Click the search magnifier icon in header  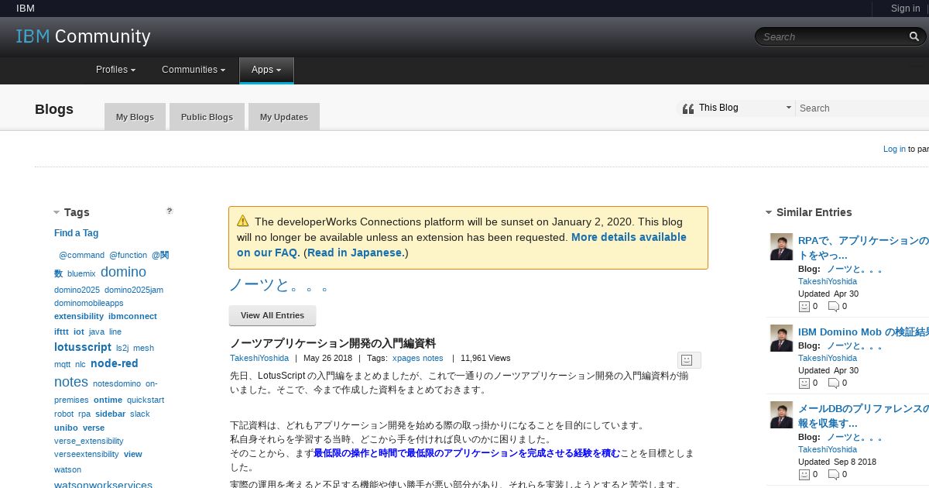(914, 36)
